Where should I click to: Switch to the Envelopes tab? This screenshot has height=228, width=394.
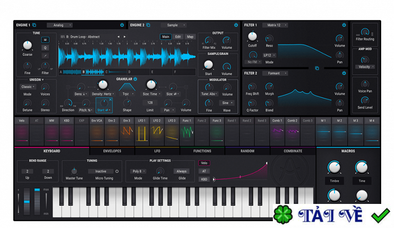pos(112,151)
